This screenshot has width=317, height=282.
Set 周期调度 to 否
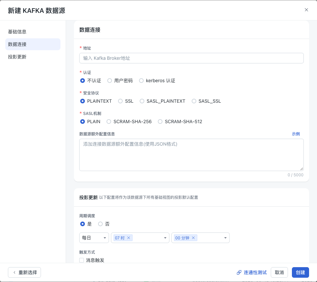tap(100, 224)
